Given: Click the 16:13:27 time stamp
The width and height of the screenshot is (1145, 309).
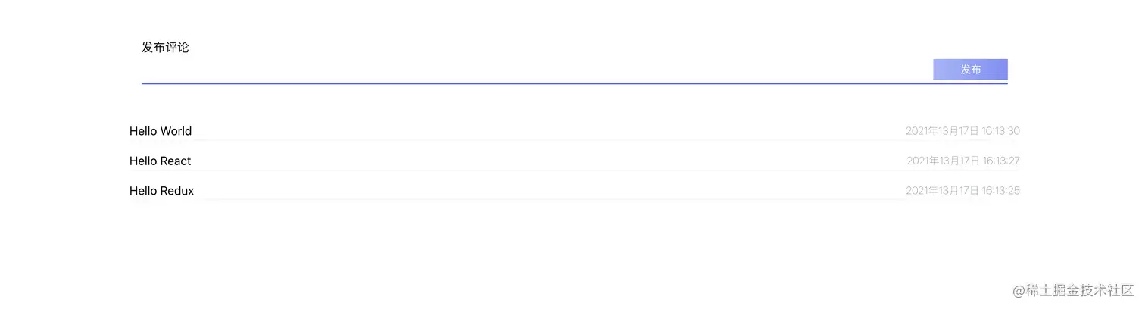Looking at the screenshot, I should 1001,161.
